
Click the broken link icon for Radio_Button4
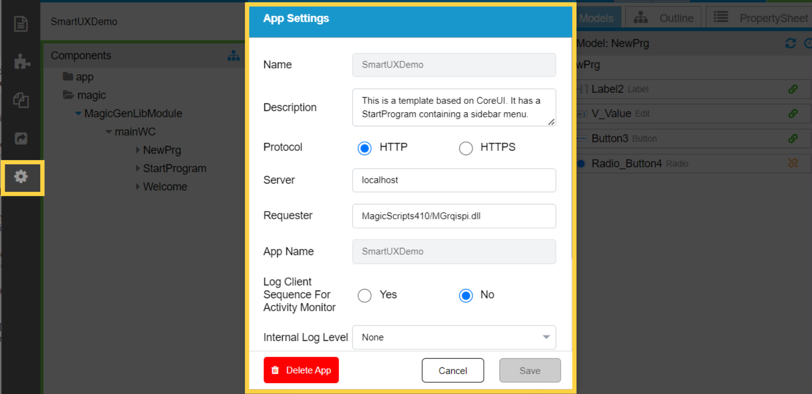click(x=793, y=163)
